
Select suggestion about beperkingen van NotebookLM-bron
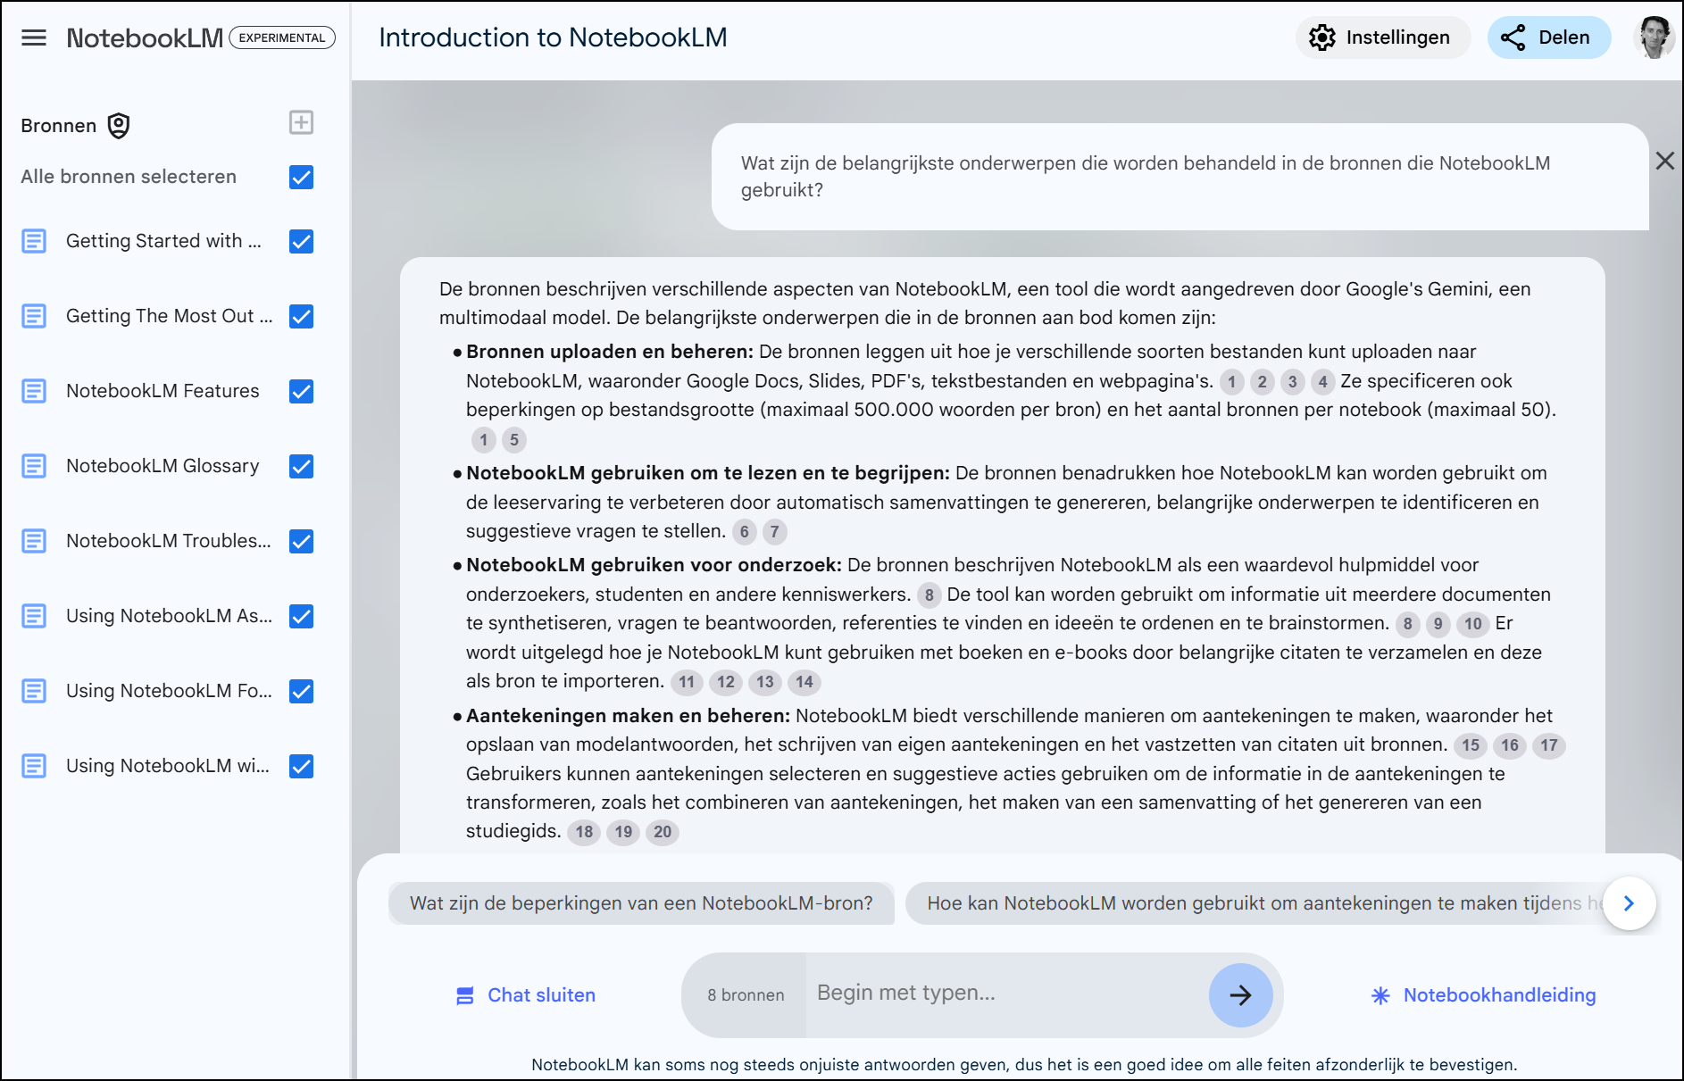pos(641,903)
